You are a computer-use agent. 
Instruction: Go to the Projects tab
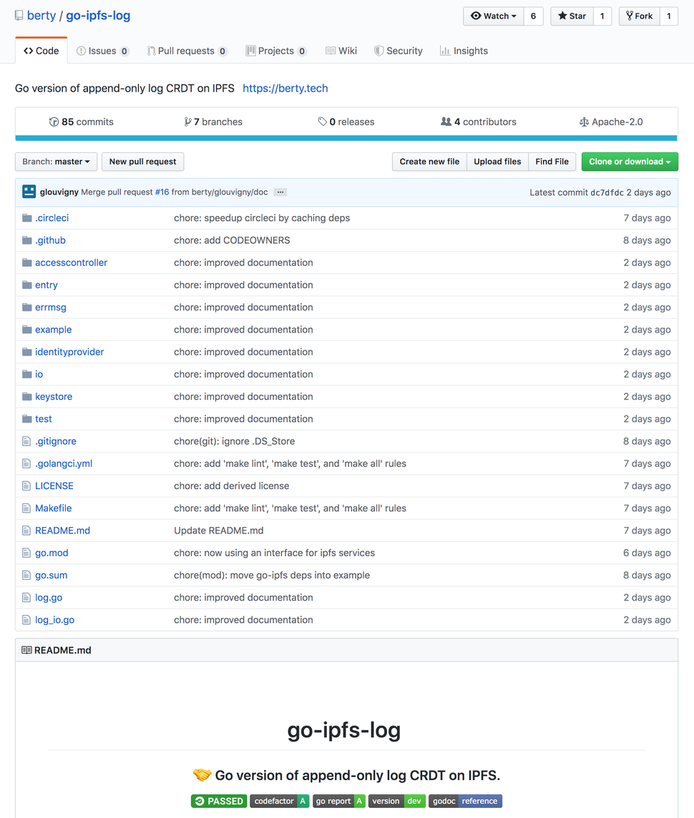(276, 51)
